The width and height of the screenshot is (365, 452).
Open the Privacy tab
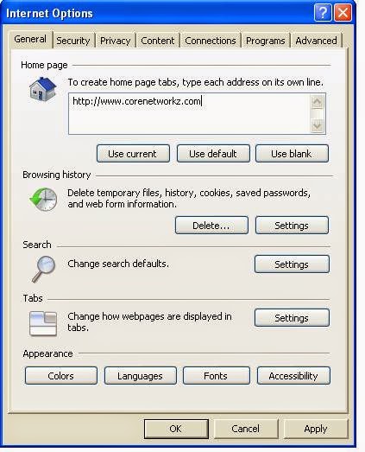pos(115,41)
